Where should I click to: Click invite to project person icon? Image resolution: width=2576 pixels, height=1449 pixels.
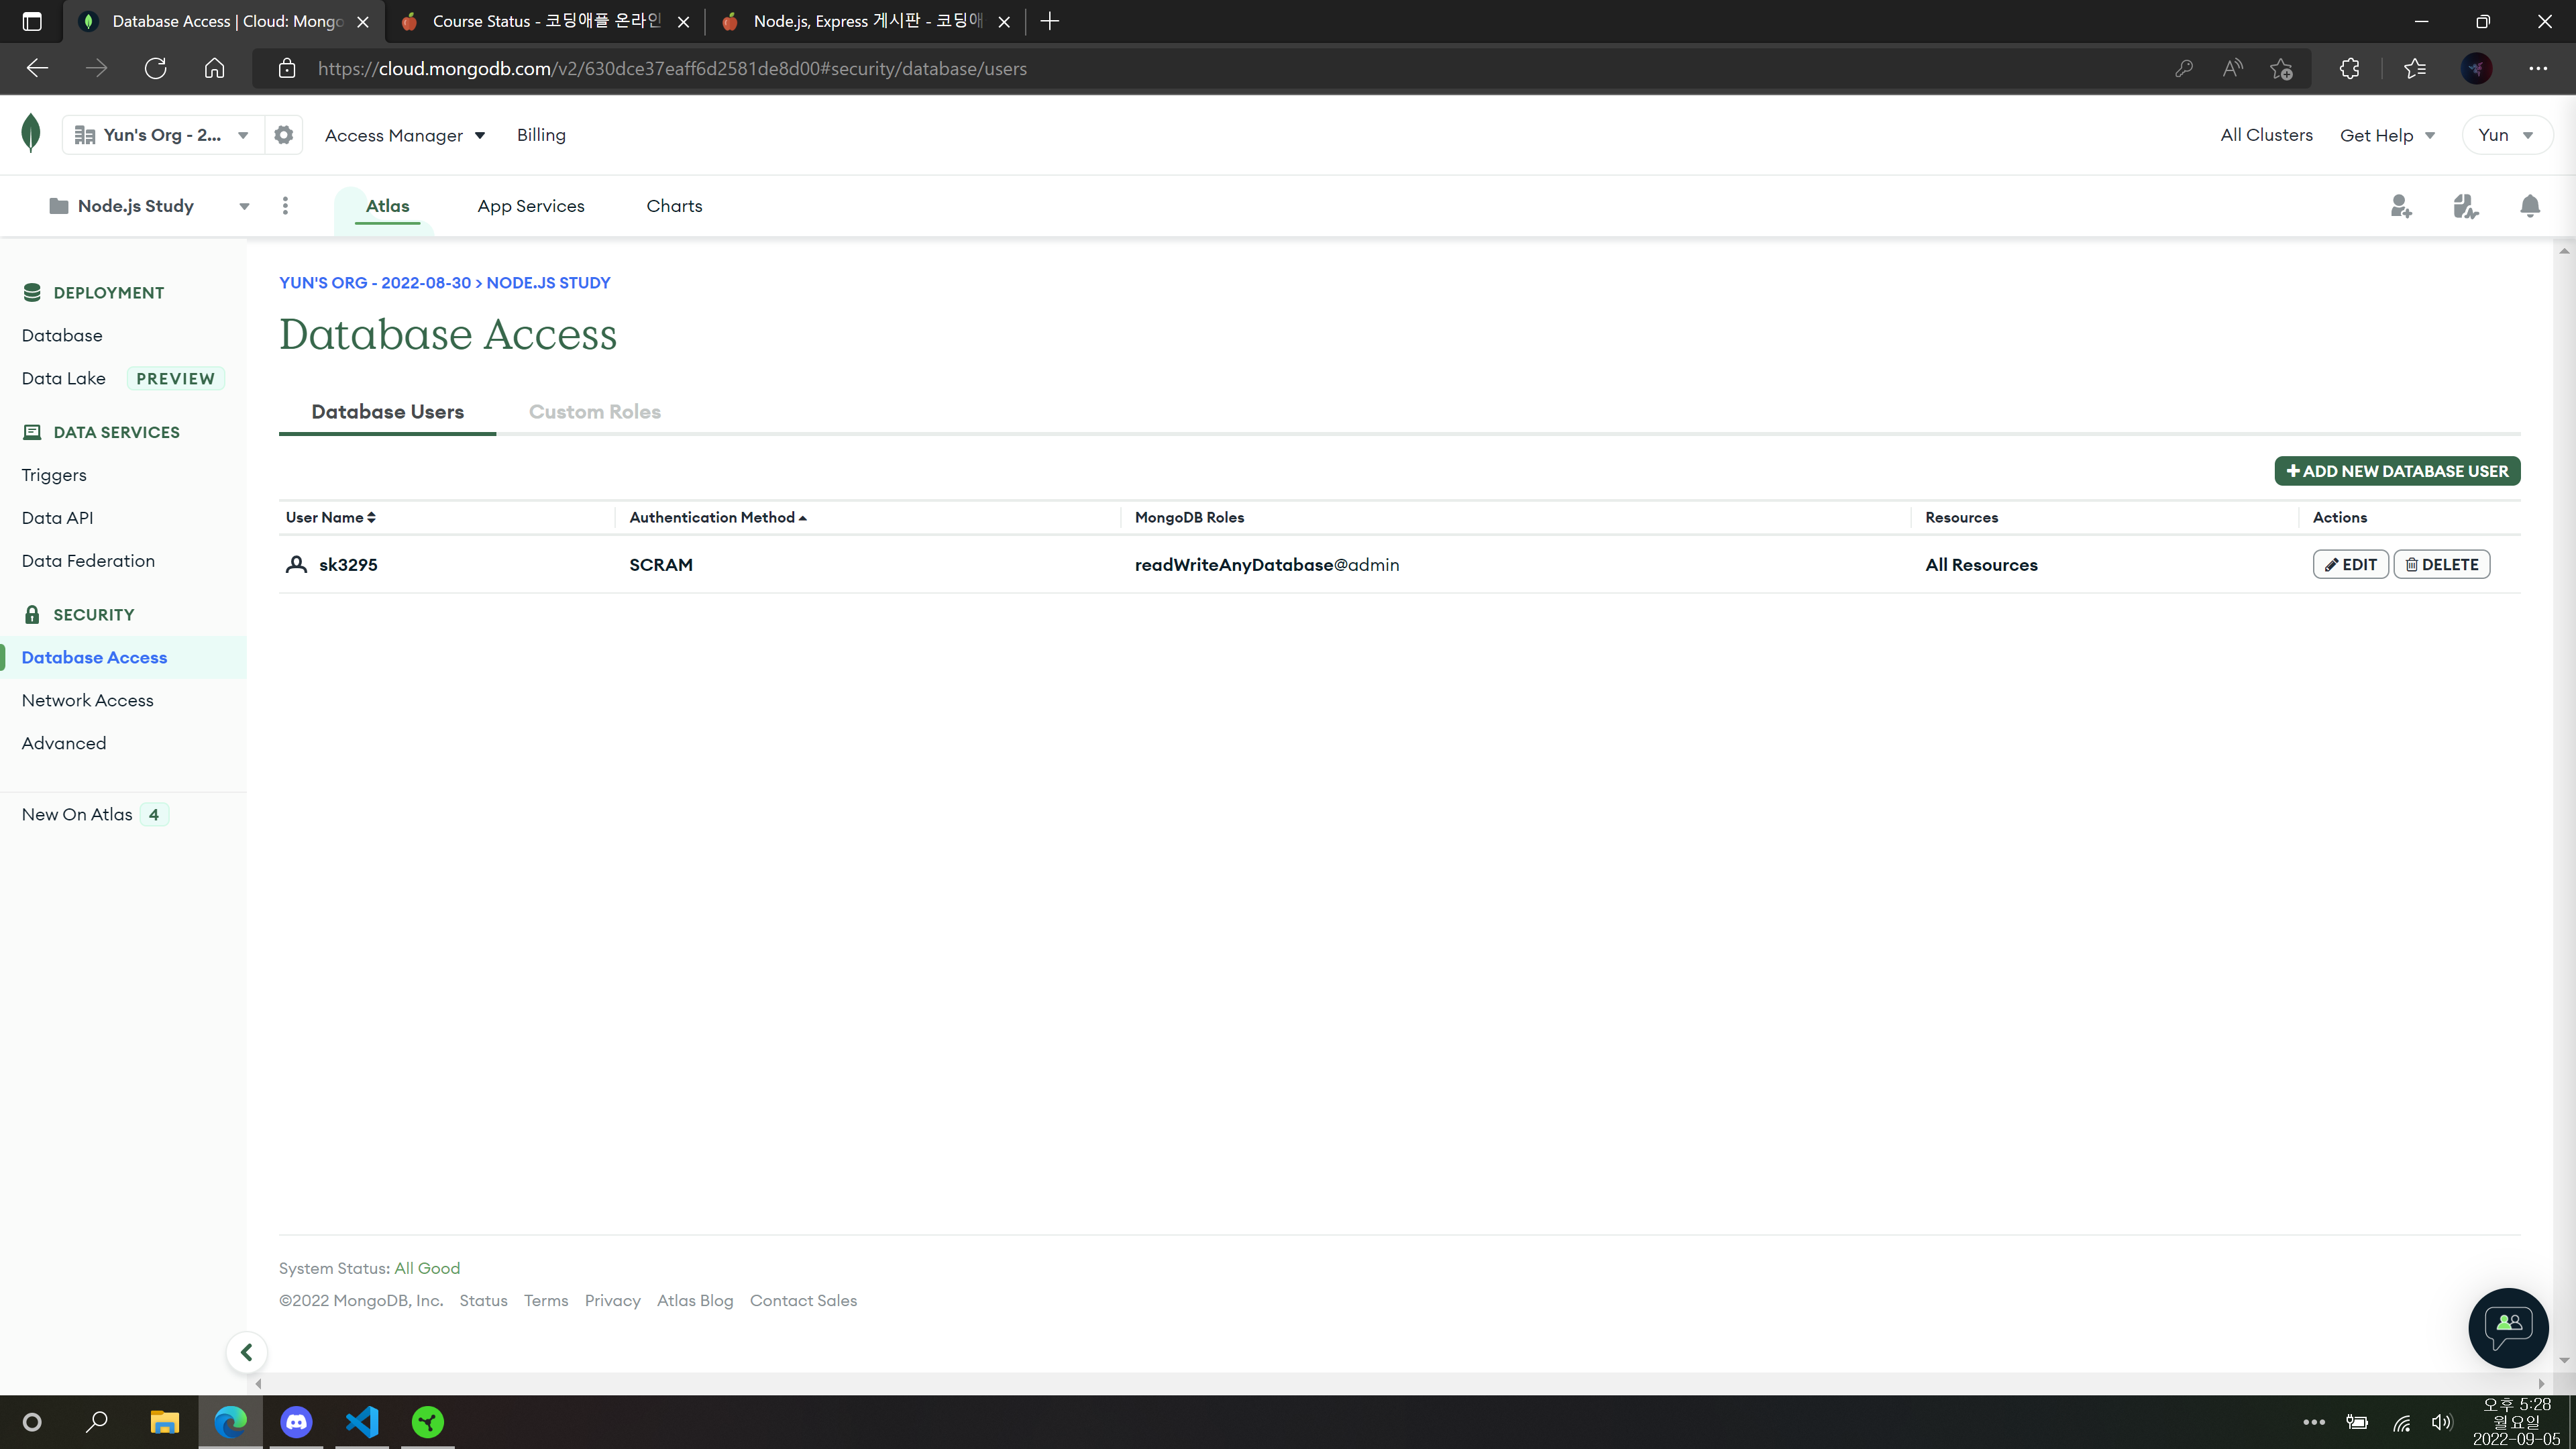pyautogui.click(x=2401, y=206)
